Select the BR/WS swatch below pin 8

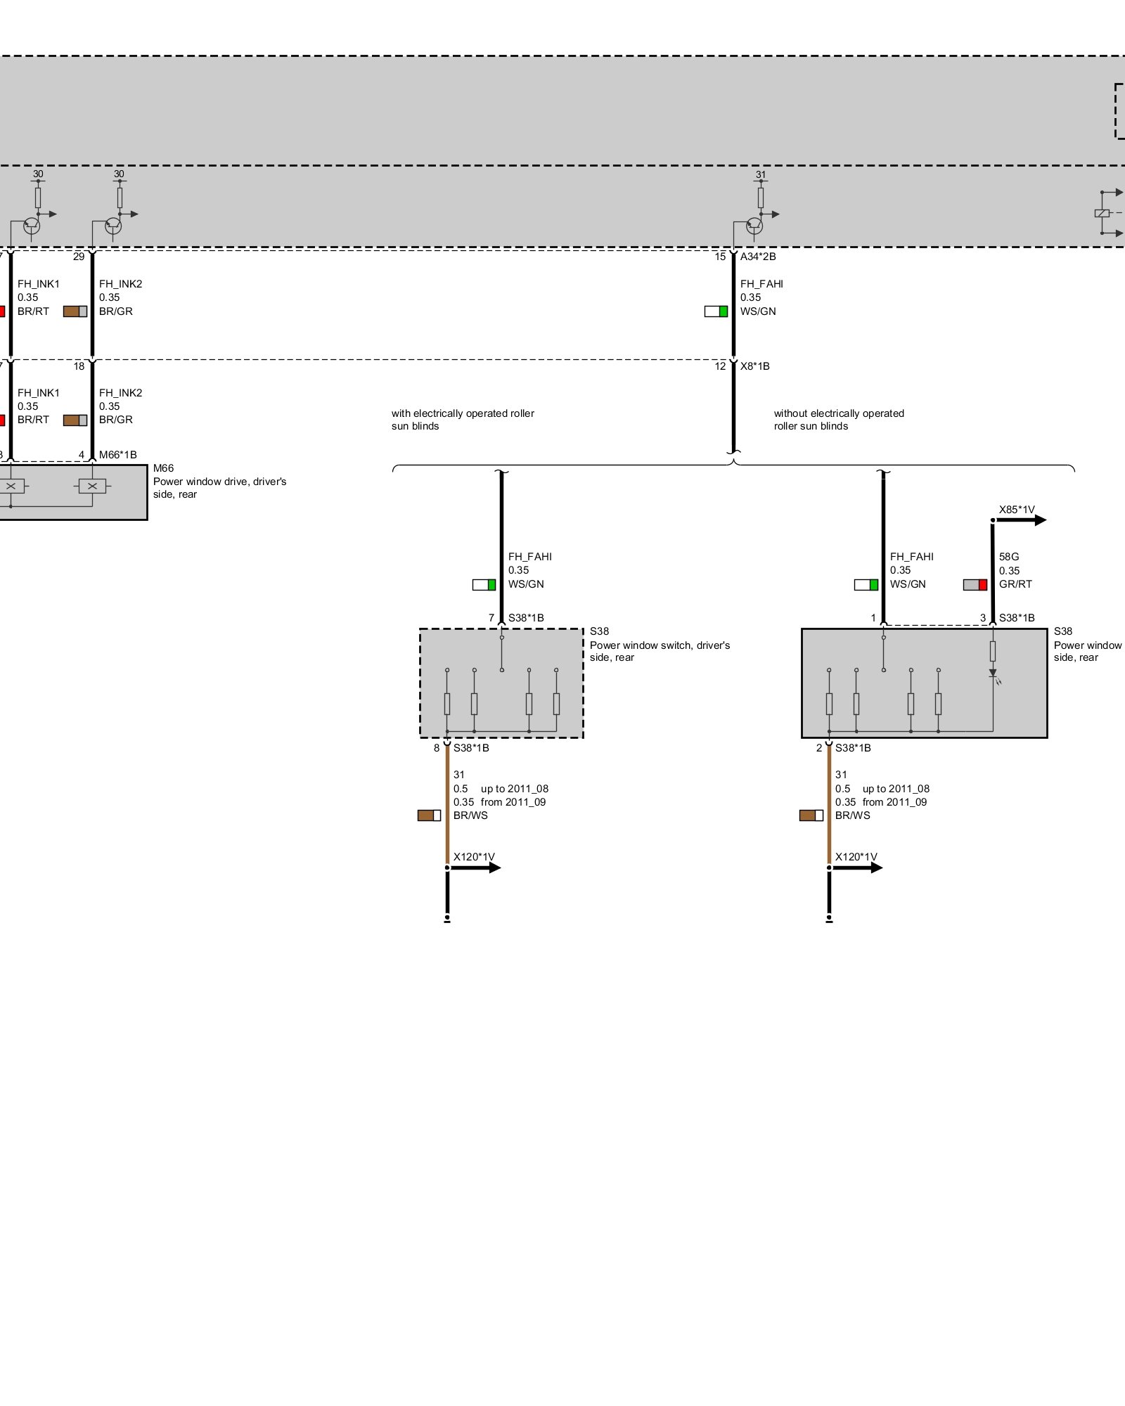coord(429,815)
